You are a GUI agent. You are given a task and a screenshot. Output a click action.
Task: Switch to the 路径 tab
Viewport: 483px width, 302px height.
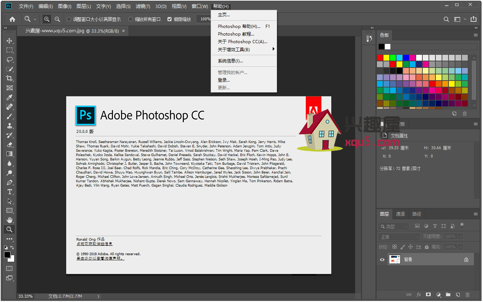point(417,214)
